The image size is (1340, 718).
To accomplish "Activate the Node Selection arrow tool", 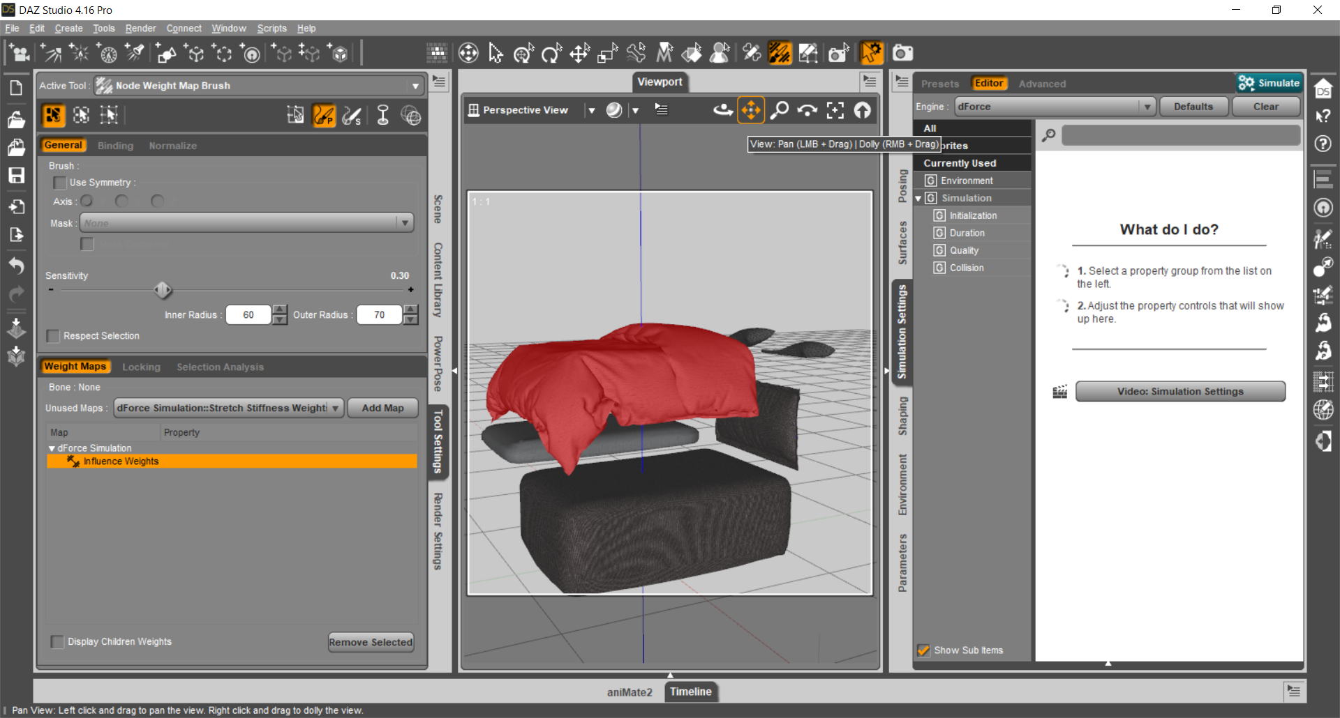I will pos(496,53).
